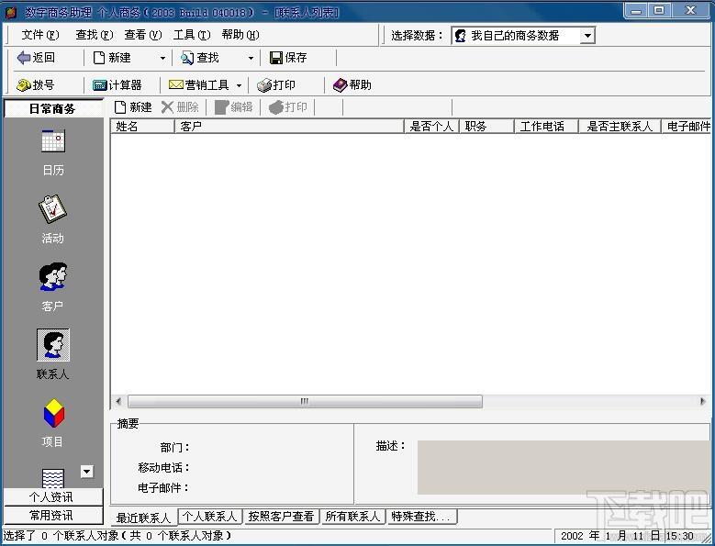Click the horizontal scrollbar left arrow
Image resolution: width=715 pixels, height=546 pixels.
pos(118,402)
